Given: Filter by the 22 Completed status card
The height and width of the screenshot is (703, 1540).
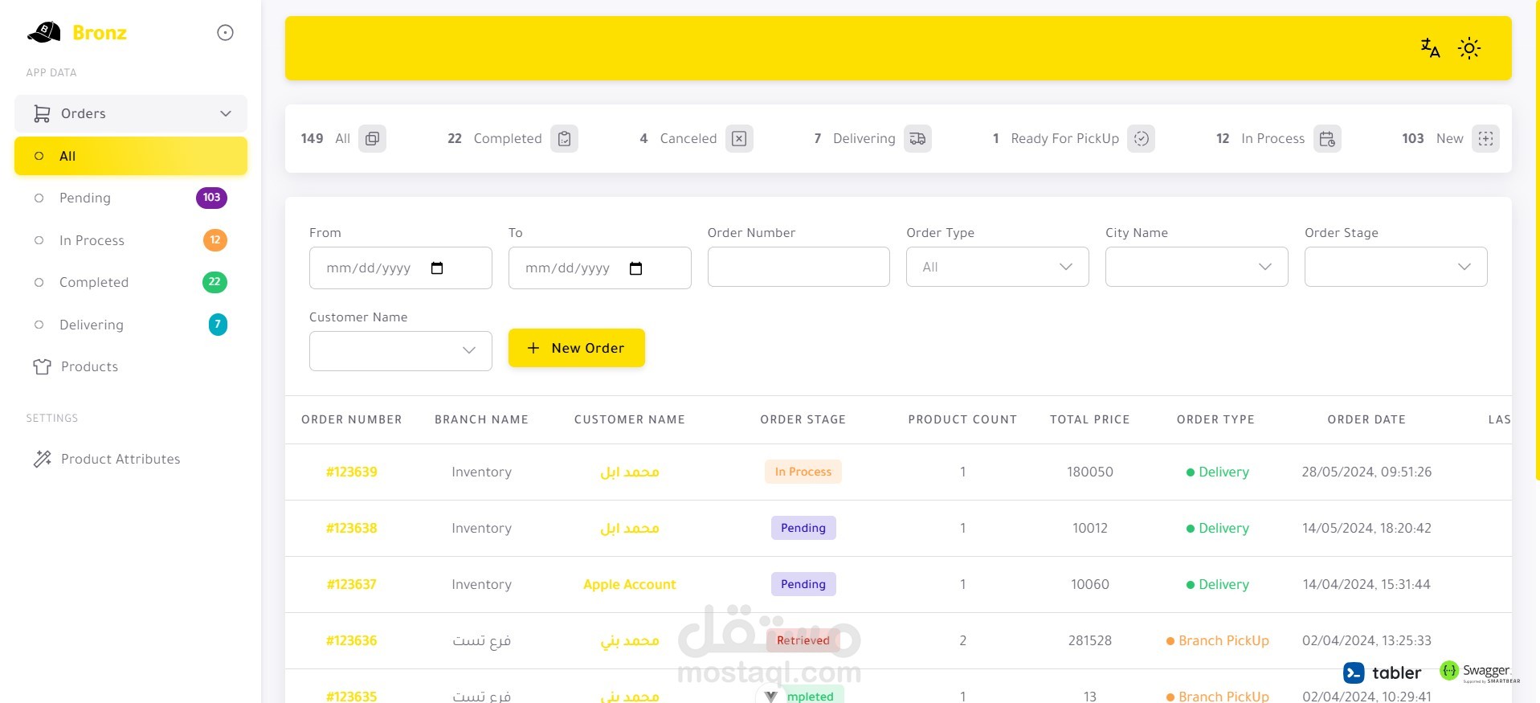Looking at the screenshot, I should 513,138.
